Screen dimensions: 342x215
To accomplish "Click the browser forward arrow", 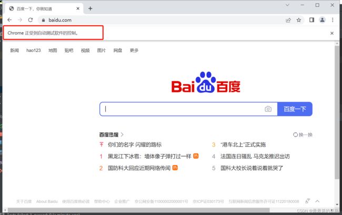I will (x=20, y=20).
